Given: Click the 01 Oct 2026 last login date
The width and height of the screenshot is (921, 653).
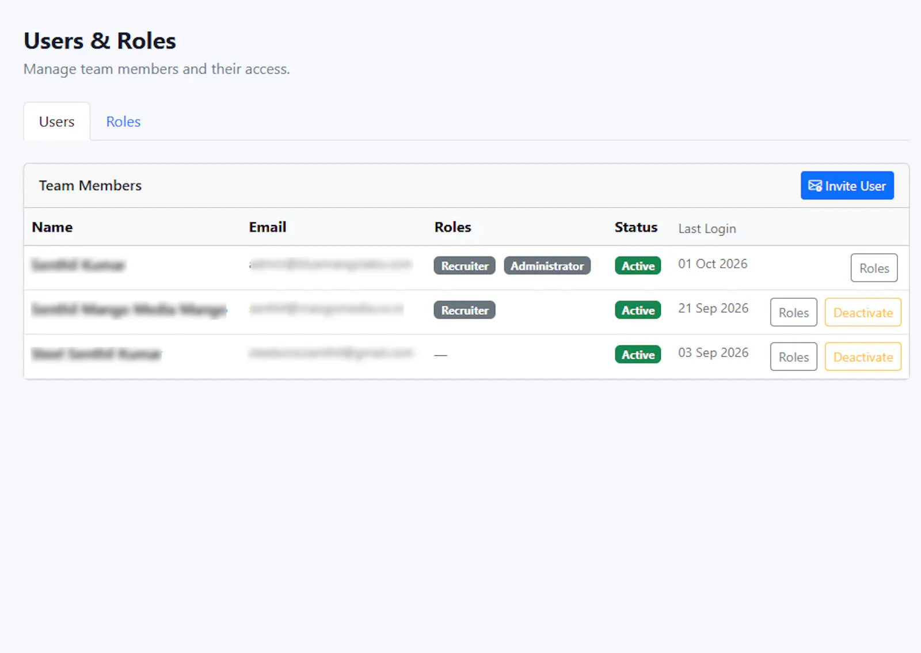Looking at the screenshot, I should 713,264.
